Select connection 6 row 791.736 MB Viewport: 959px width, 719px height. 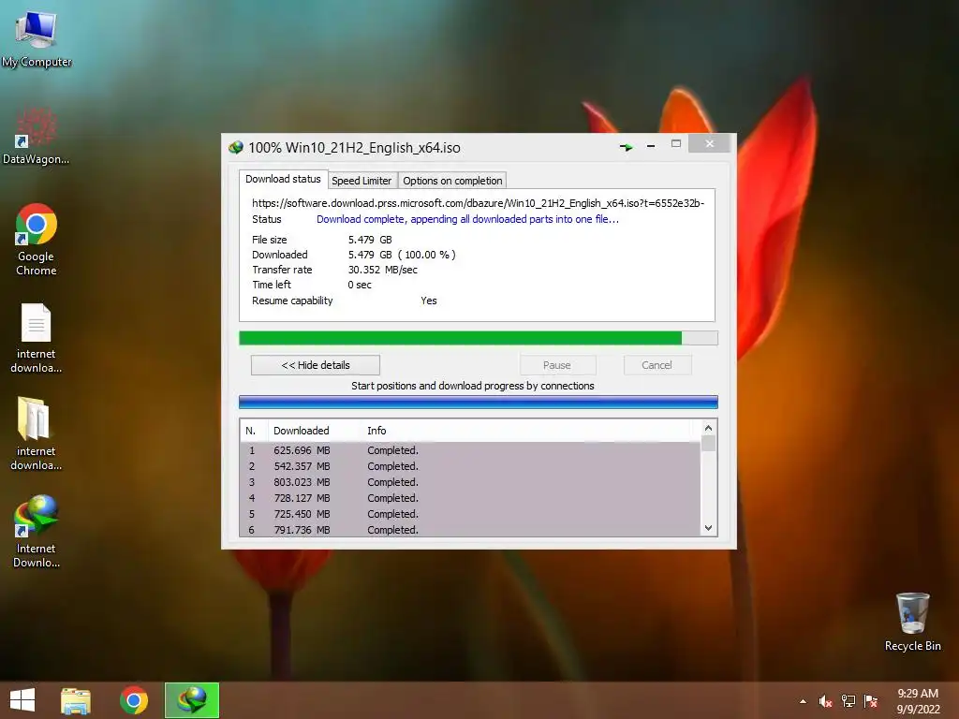coord(470,530)
